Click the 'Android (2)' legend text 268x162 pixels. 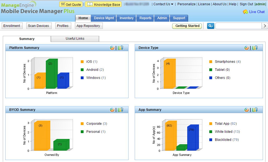click(x=95, y=70)
